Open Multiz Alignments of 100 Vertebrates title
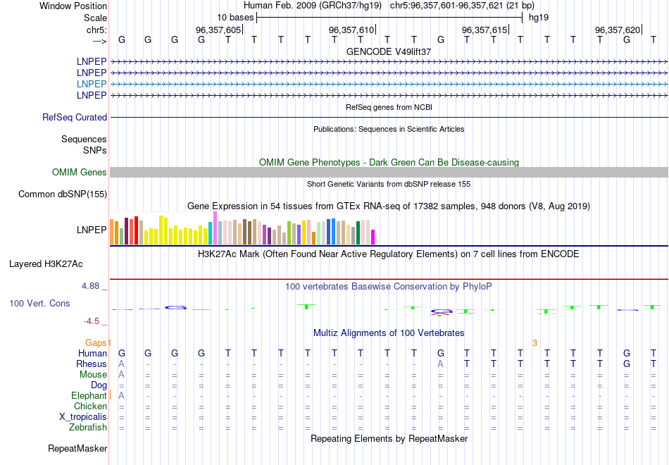Viewport: 669px width, 465px height. click(389, 333)
